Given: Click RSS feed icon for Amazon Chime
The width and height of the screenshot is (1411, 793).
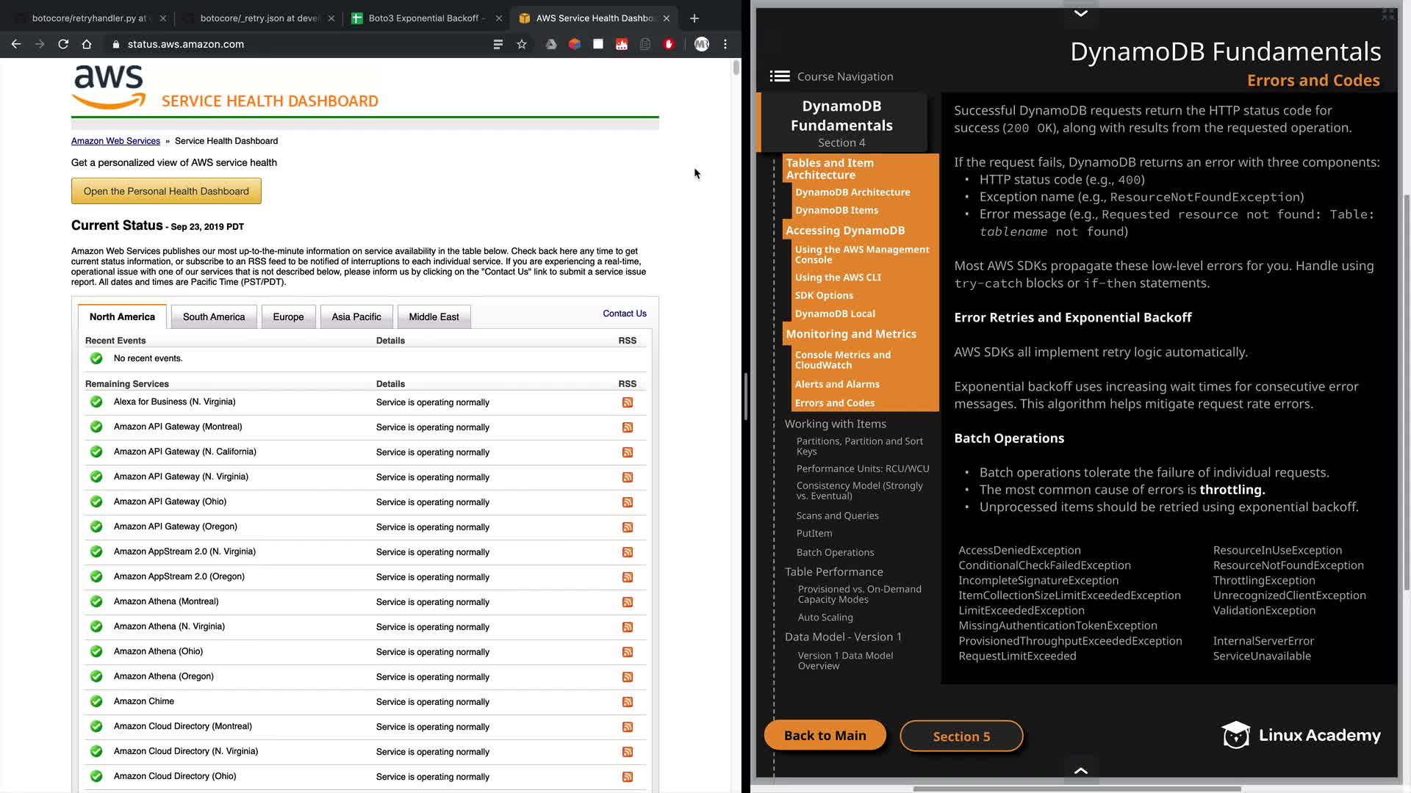Looking at the screenshot, I should 628,702.
